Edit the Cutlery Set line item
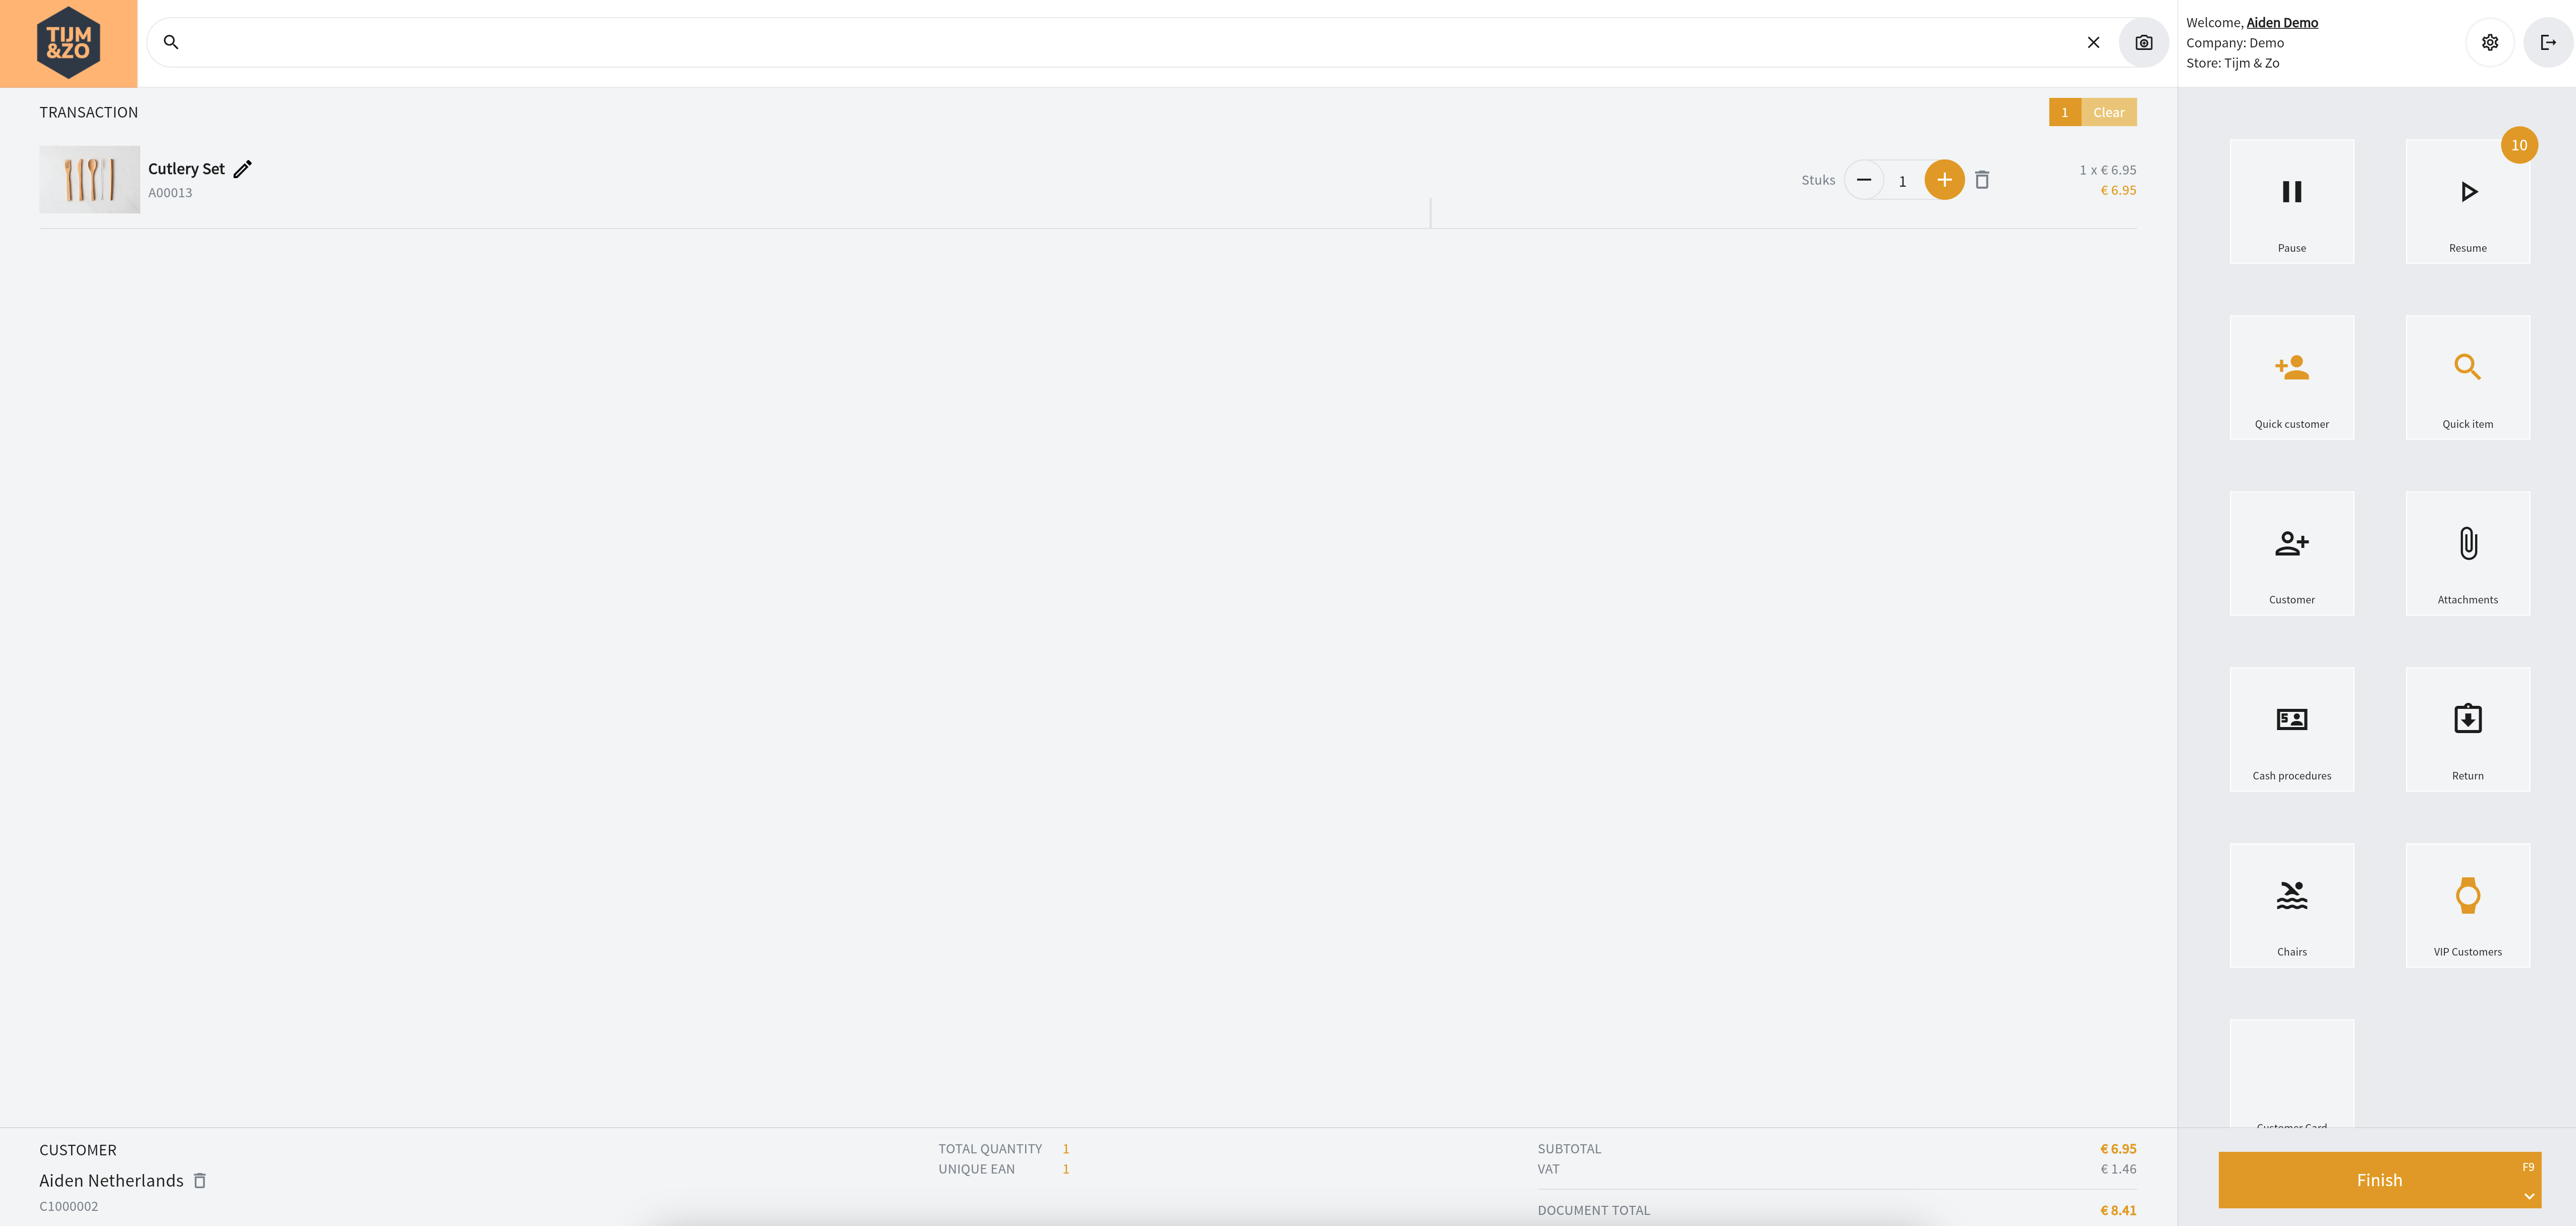This screenshot has height=1226, width=2576. point(242,169)
